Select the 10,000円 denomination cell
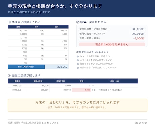155x128 pixels. click(x=18, y=30)
